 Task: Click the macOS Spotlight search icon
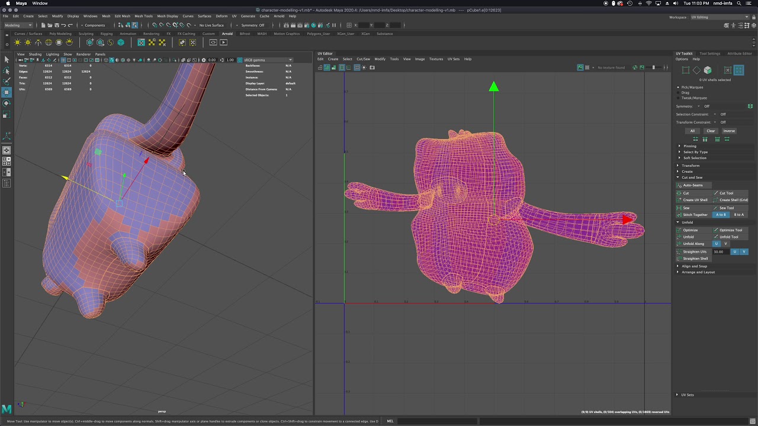(x=740, y=4)
